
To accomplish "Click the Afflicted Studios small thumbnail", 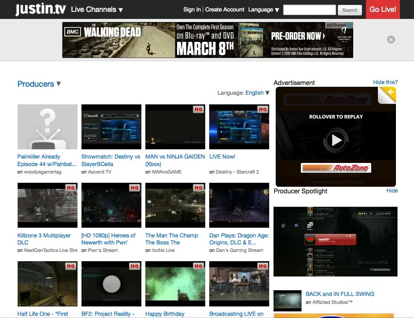I will pyautogui.click(x=288, y=300).
